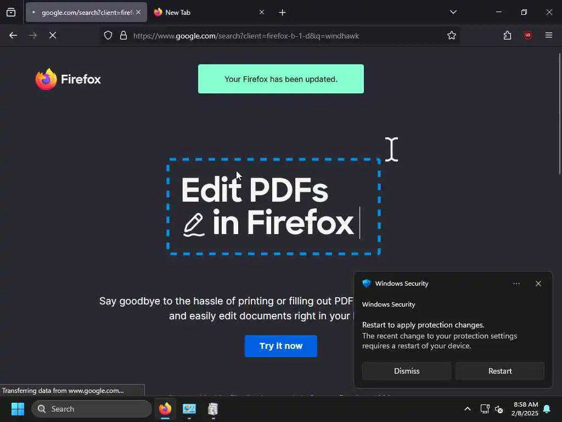Open the muted volume tray icon
Screen dimensions: 562x422
click(498, 409)
